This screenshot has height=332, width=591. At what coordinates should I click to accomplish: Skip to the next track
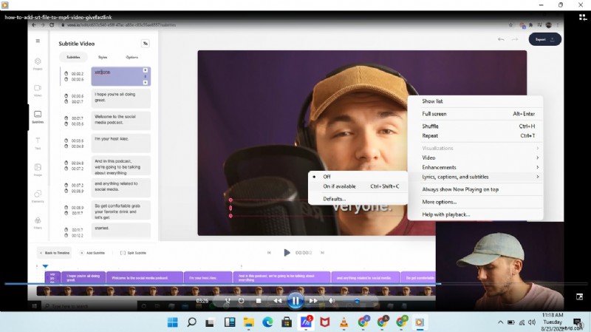click(313, 301)
